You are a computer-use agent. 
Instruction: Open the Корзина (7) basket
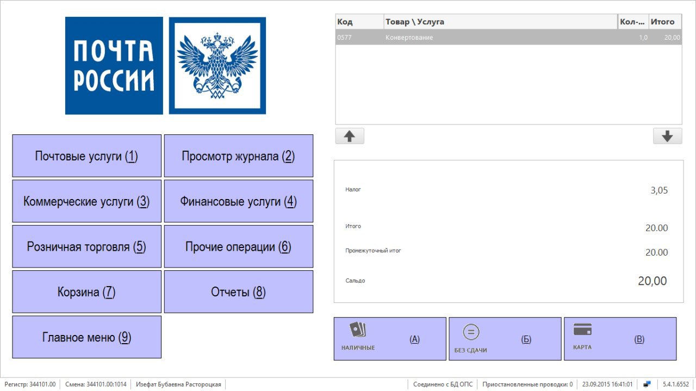(86, 292)
